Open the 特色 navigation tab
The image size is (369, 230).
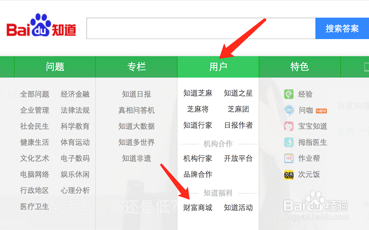[299, 67]
